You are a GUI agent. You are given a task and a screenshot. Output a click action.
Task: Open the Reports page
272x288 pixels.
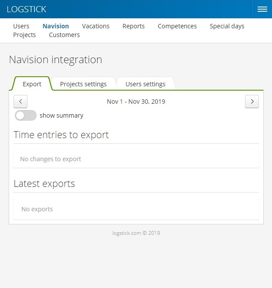coord(134,26)
